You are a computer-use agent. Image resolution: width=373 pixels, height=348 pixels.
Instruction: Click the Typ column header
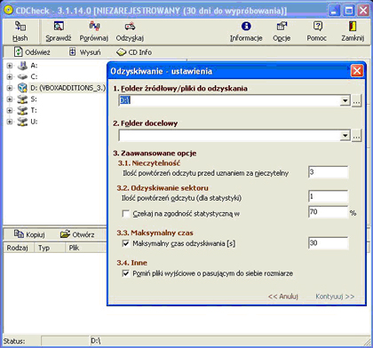pos(50,248)
